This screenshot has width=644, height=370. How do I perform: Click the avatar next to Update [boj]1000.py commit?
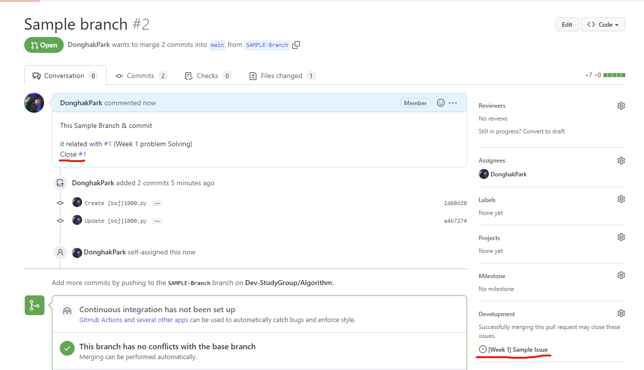[77, 220]
